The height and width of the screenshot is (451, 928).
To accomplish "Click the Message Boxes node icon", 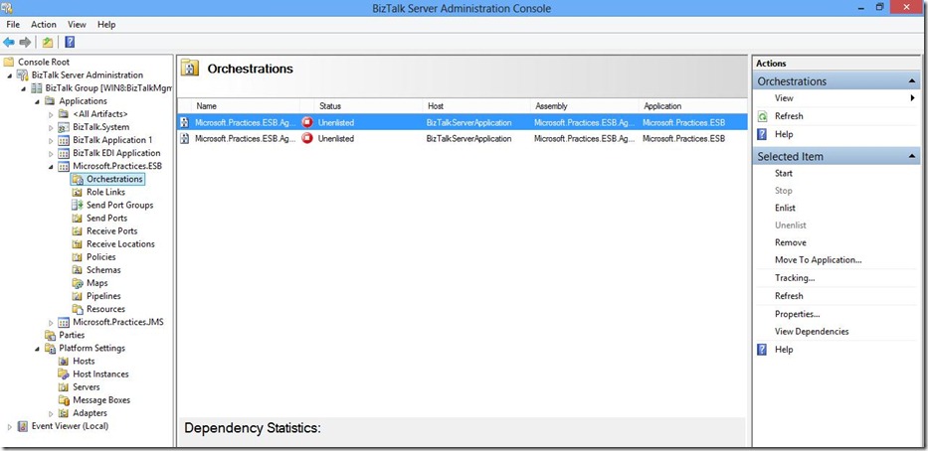I will [x=64, y=400].
